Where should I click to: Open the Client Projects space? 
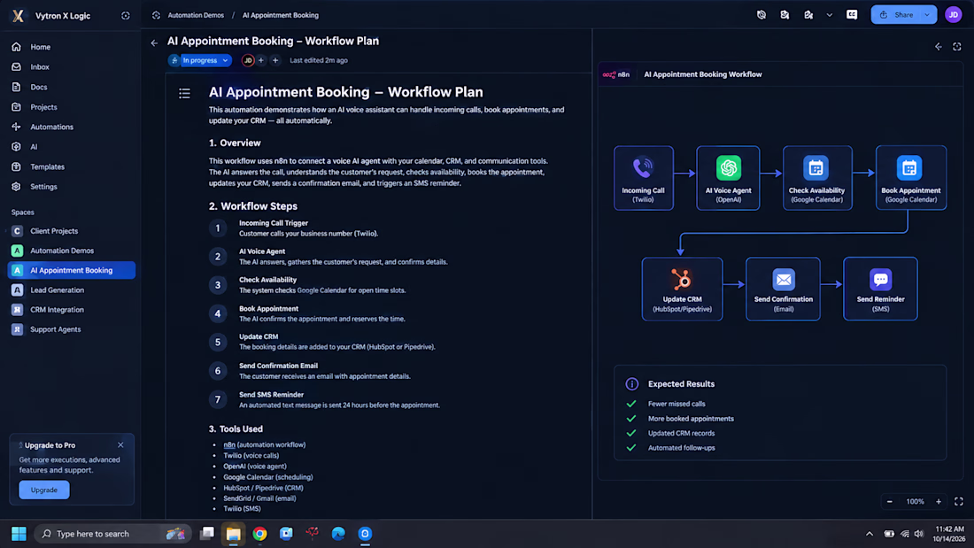tap(54, 230)
